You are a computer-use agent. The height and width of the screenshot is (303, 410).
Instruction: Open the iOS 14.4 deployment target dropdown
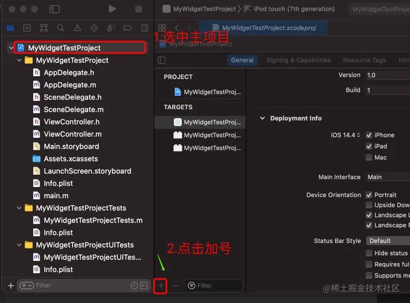click(345, 135)
